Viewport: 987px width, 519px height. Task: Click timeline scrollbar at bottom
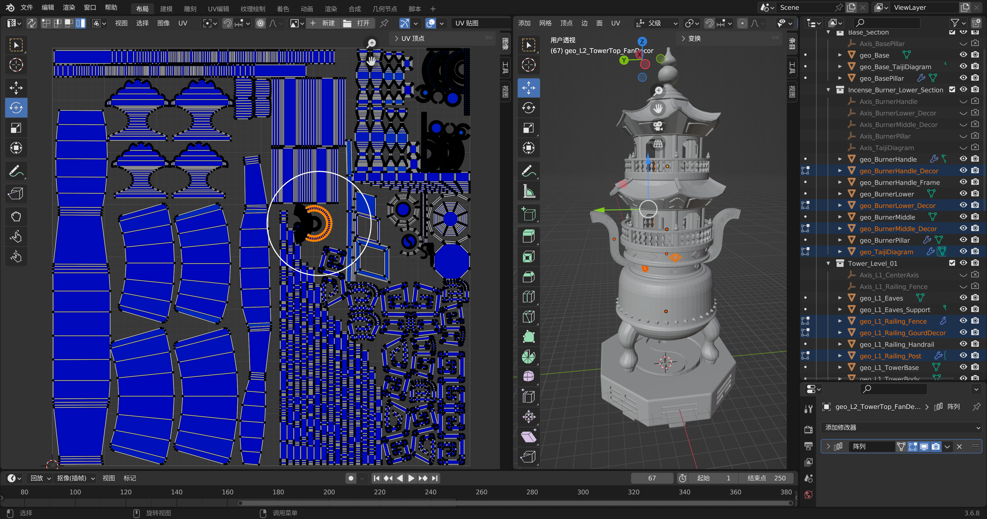515,503
